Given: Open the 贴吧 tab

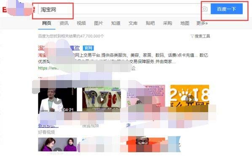Looking at the screenshot, I should pos(150,23).
